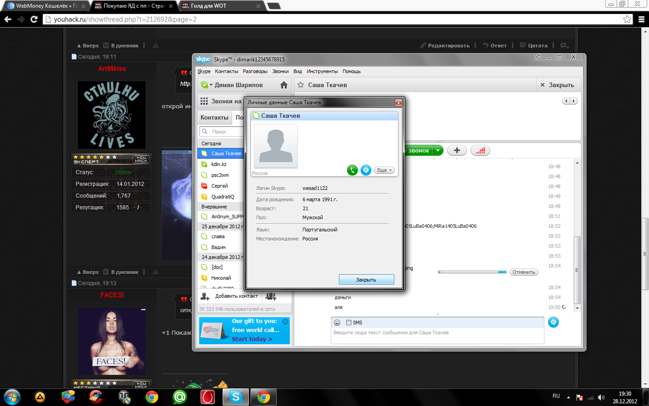The image size is (649, 406).
Task: Click the chat scrollbar down arrow
Action: (577, 309)
